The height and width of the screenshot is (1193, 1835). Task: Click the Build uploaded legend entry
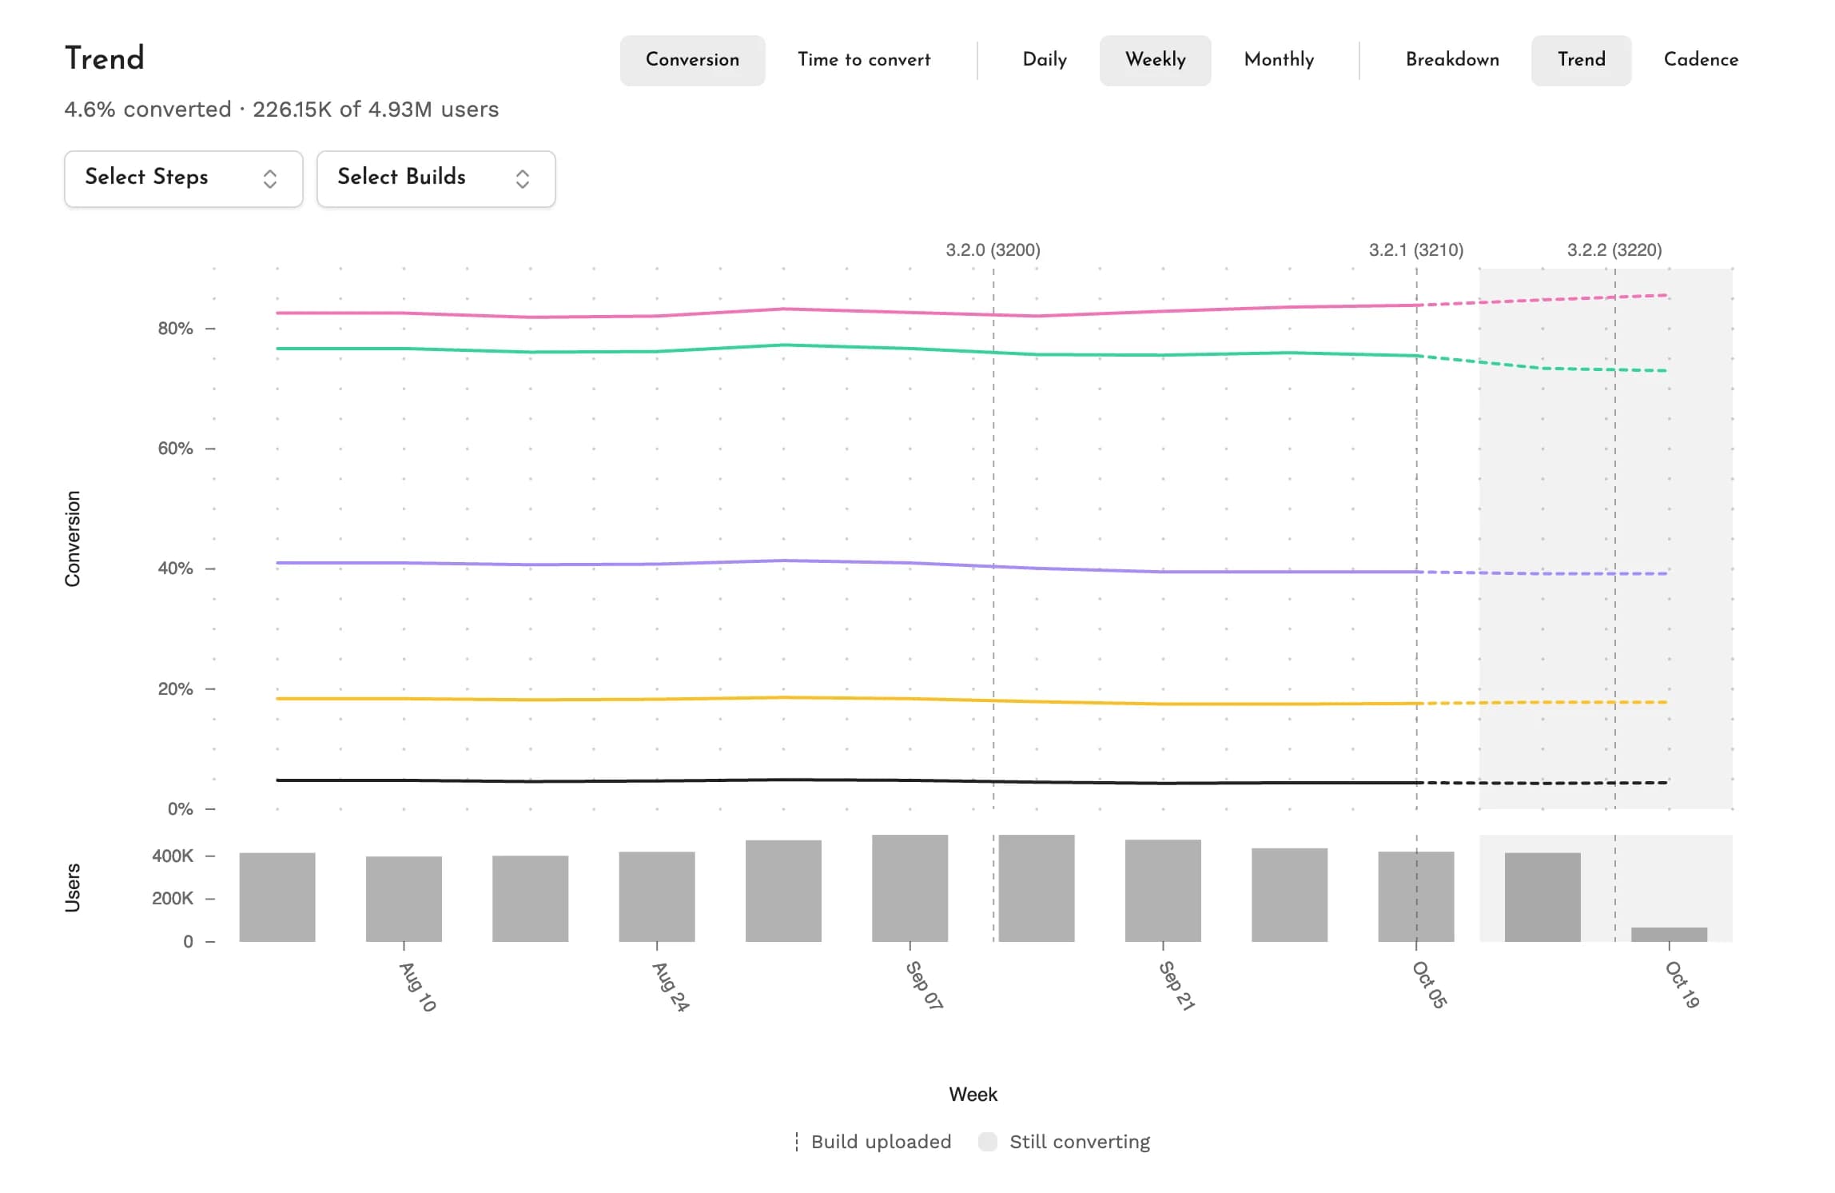[873, 1142]
